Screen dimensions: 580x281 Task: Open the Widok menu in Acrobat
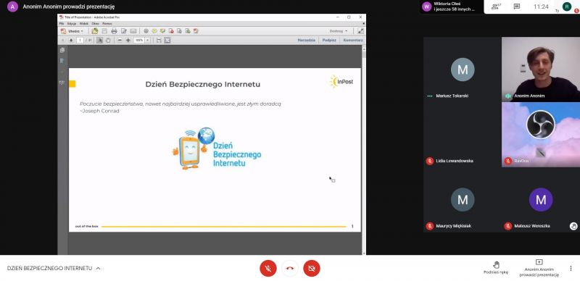(x=84, y=23)
